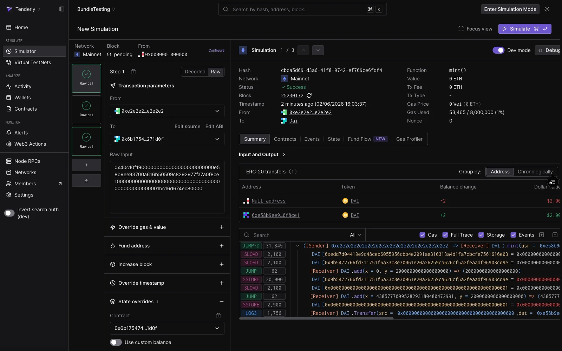Collapse the mint call trace row
Viewport: 562px width, 351px height.
[x=298, y=246]
